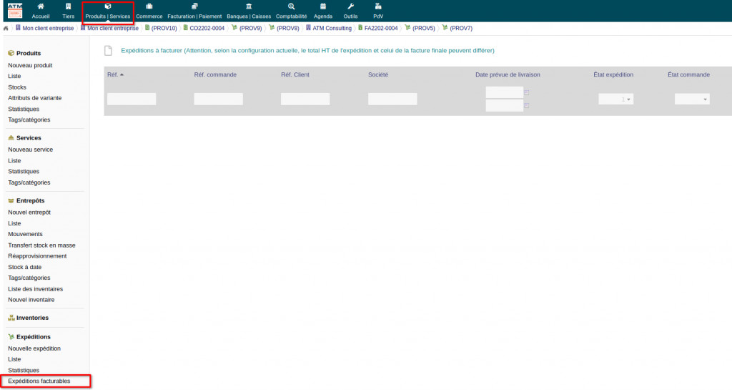
Task: Open the PdV menu
Action: pyautogui.click(x=378, y=11)
